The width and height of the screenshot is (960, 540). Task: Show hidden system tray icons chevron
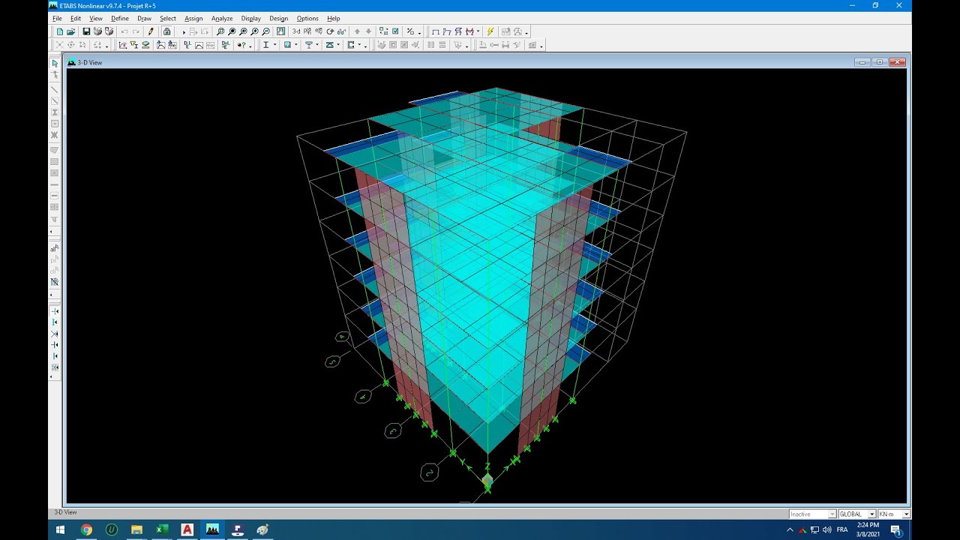790,529
